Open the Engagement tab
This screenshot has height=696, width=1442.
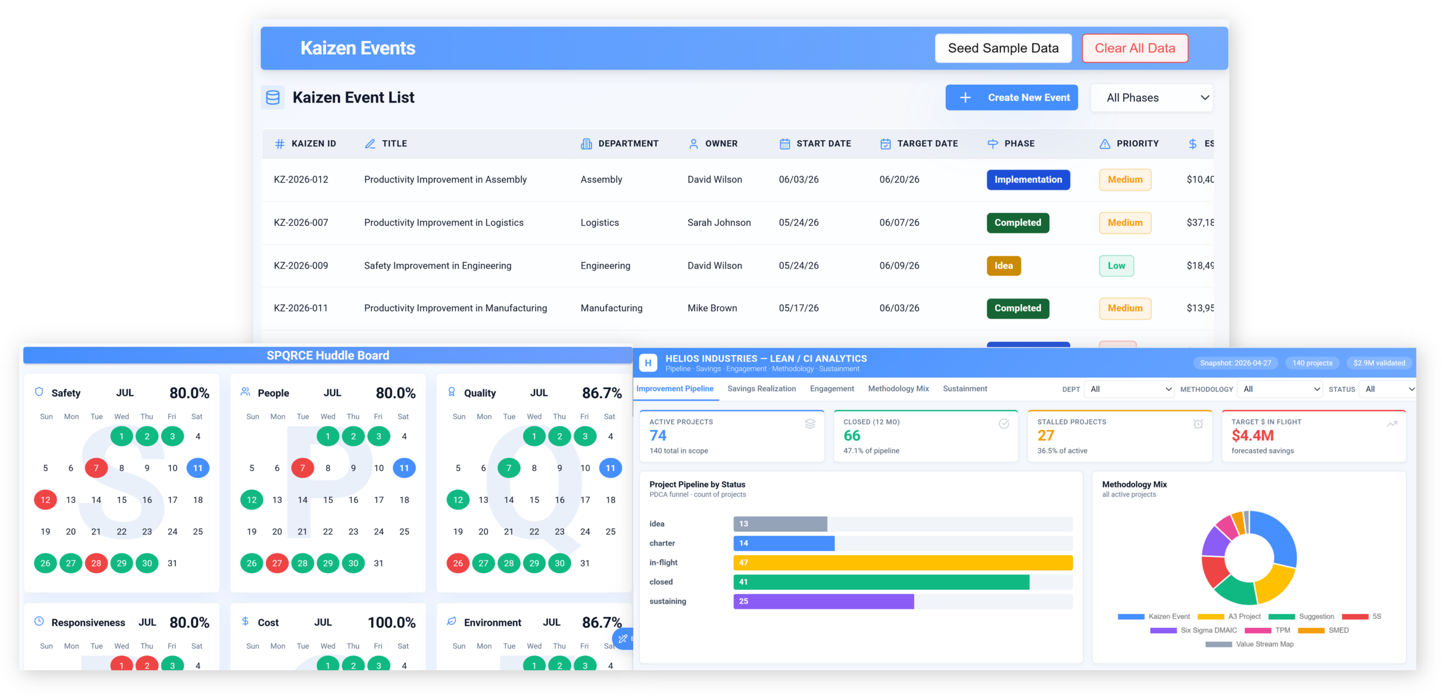pos(832,389)
